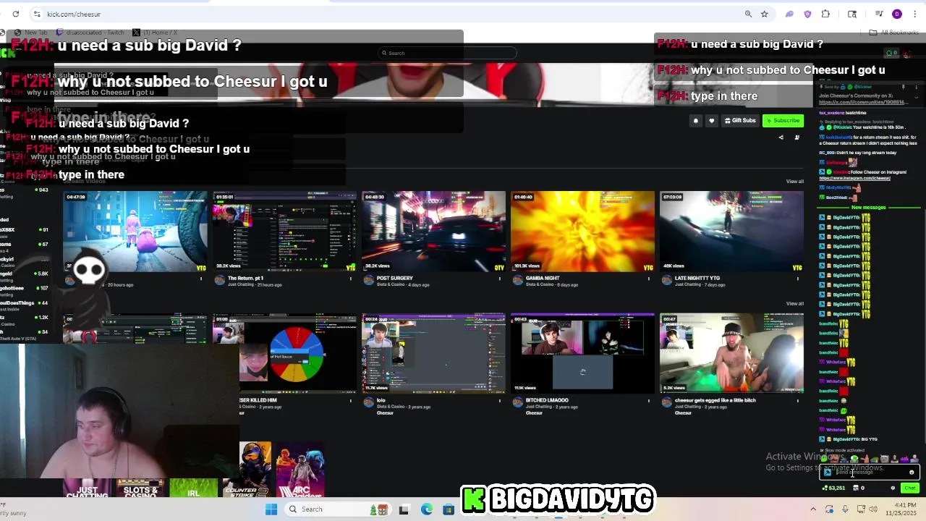
Task: Click the browser zoom magnifier icon
Action: 748,14
